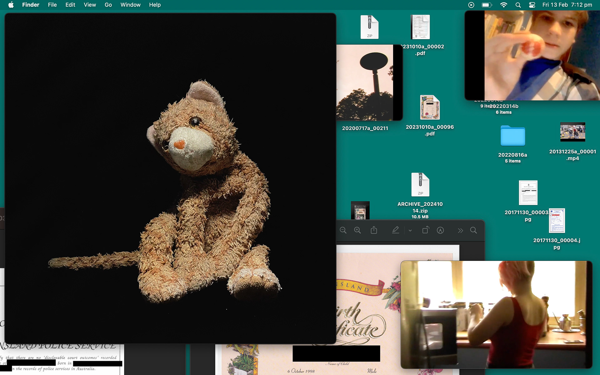Click the menu bar date and time
Image resolution: width=600 pixels, height=375 pixels.
tap(567, 5)
